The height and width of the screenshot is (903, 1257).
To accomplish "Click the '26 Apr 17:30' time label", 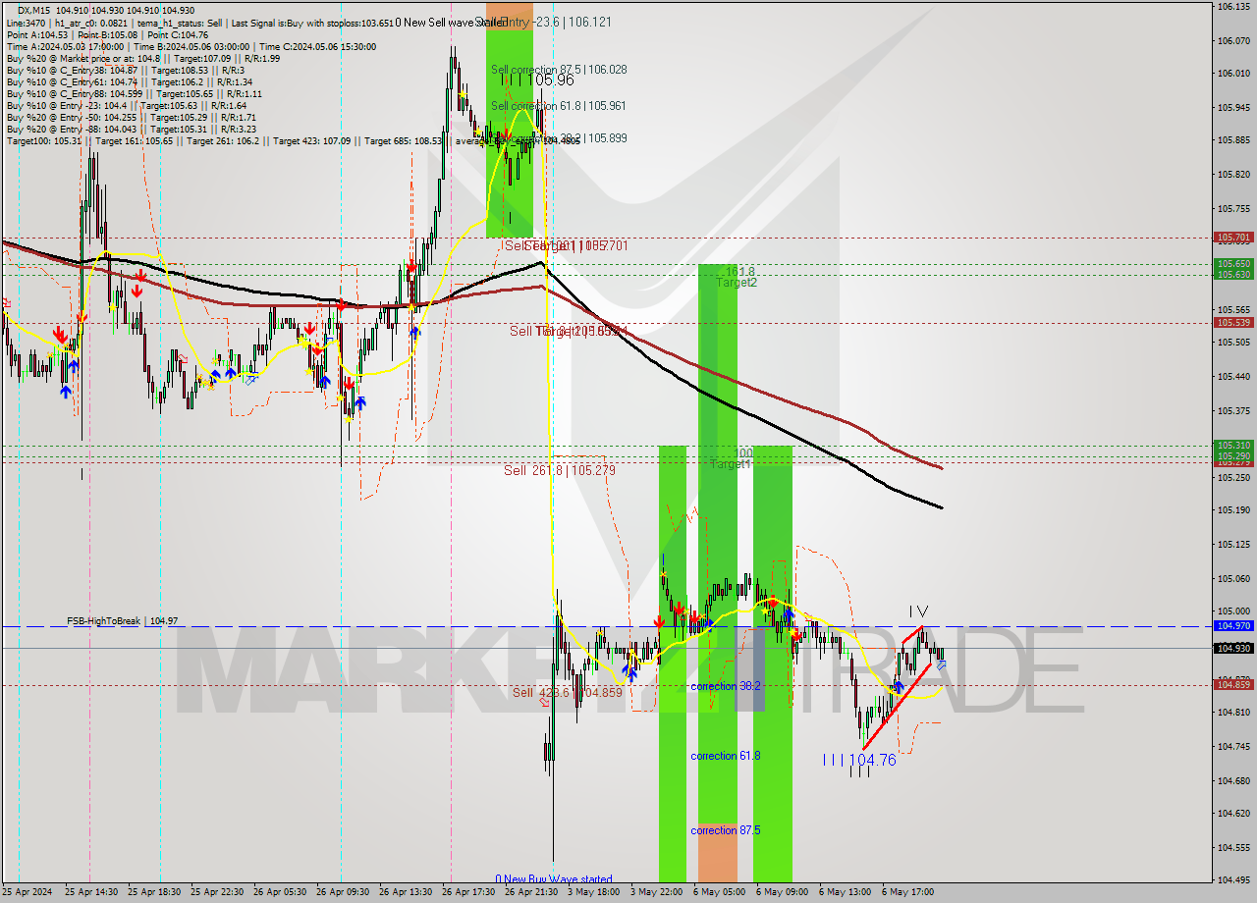I will tap(468, 892).
